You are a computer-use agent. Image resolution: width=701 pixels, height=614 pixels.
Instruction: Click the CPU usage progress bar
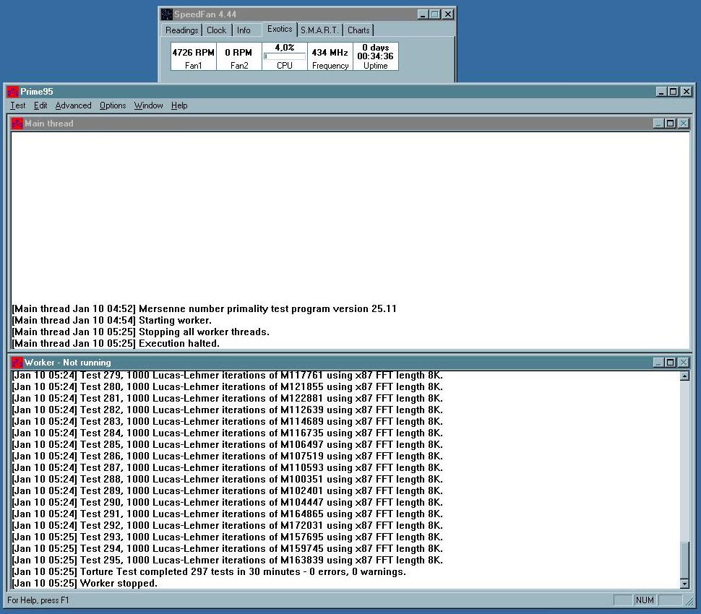tap(285, 56)
